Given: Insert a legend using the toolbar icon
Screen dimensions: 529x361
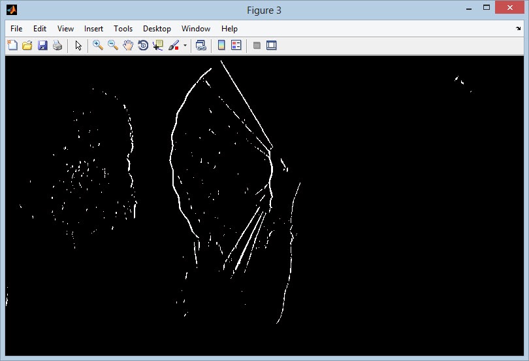Looking at the screenshot, I should tap(236, 45).
